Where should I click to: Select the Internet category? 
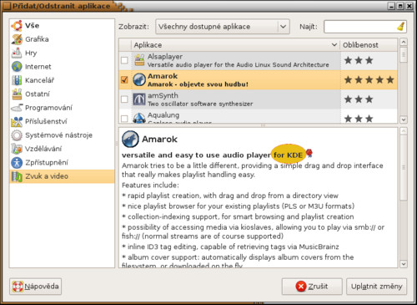click(62, 67)
